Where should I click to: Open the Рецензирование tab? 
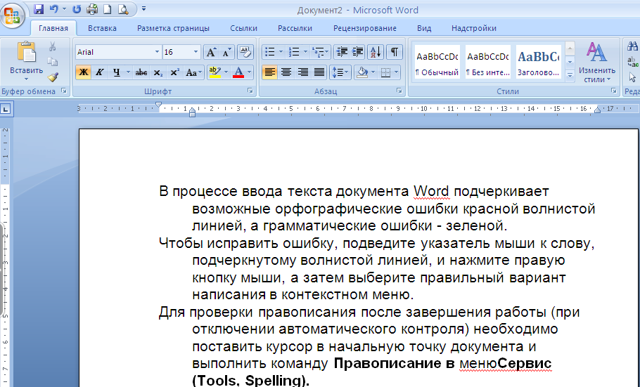point(364,28)
